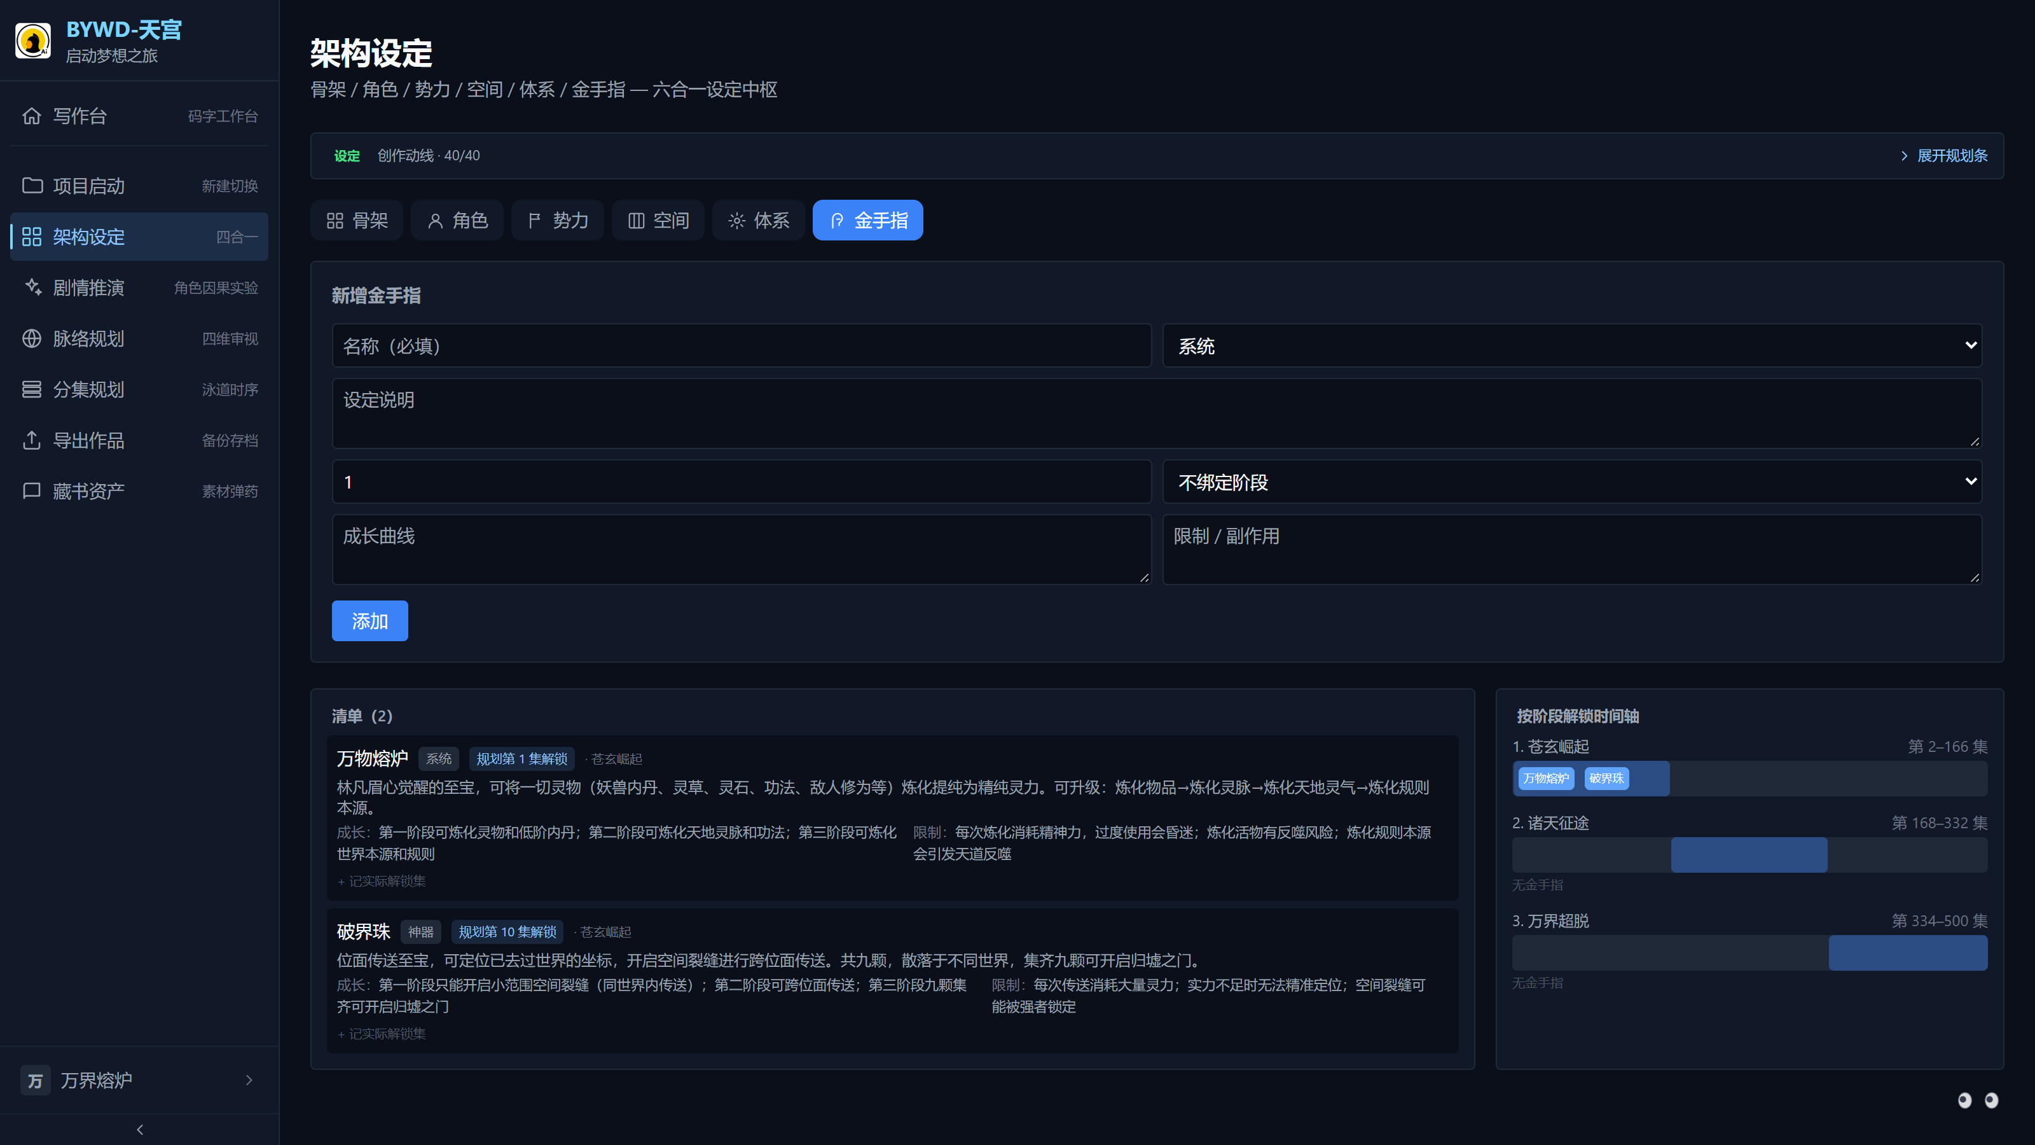Focus the 成长曲线 text area
This screenshot has height=1145, width=2035.
click(742, 550)
